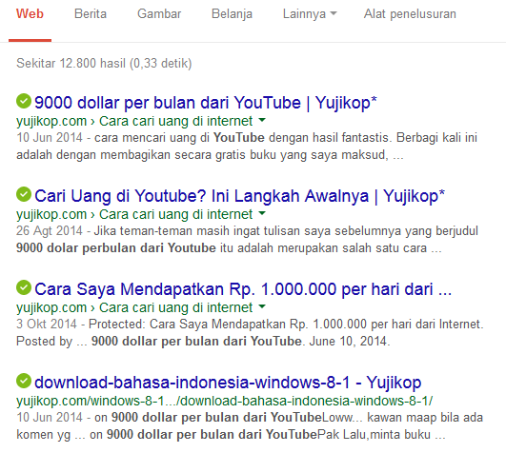Image resolution: width=506 pixels, height=453 pixels.
Task: Open Alat penelusuran search tools
Action: 410,14
